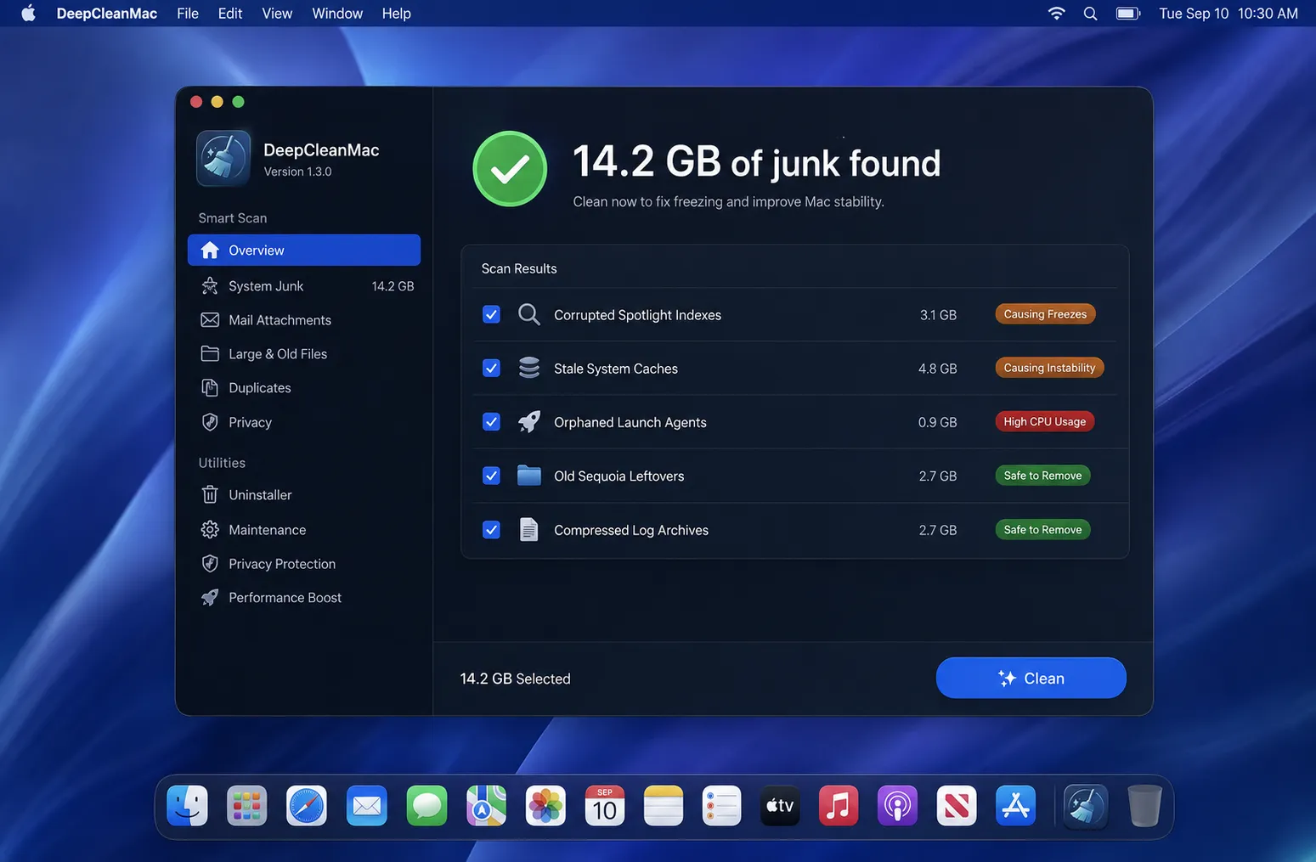Open the File menu
Viewport: 1316px width, 862px height.
point(188,14)
